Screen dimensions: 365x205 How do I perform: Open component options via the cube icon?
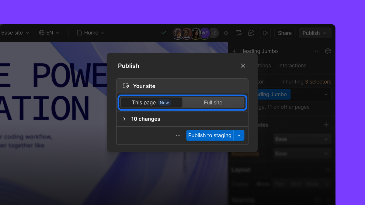tap(328, 51)
